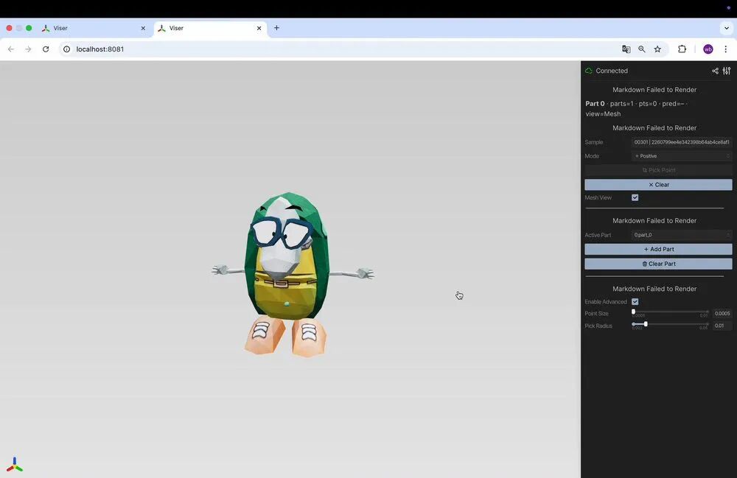Click the Clear Part button

pyautogui.click(x=658, y=264)
